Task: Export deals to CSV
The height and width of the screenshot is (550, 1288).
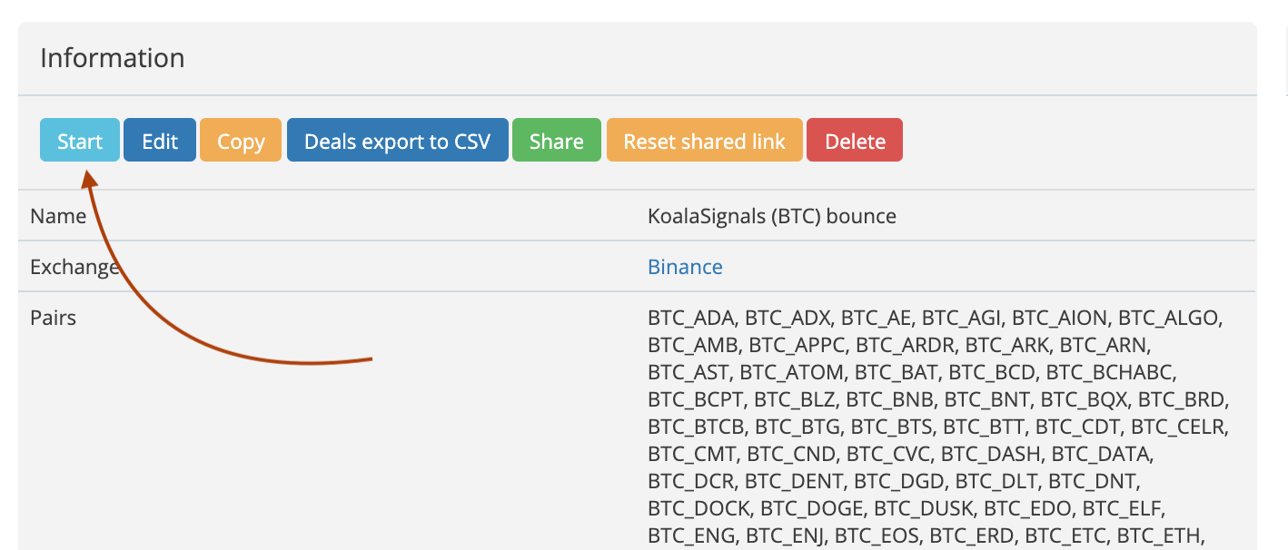Action: pyautogui.click(x=397, y=141)
